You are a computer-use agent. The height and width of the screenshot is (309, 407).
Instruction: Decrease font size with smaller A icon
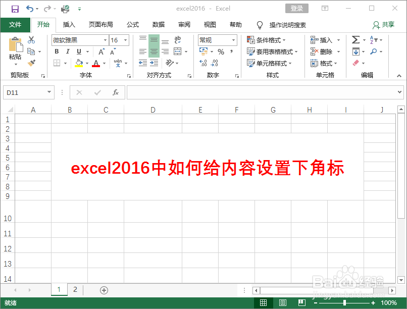[x=113, y=51]
